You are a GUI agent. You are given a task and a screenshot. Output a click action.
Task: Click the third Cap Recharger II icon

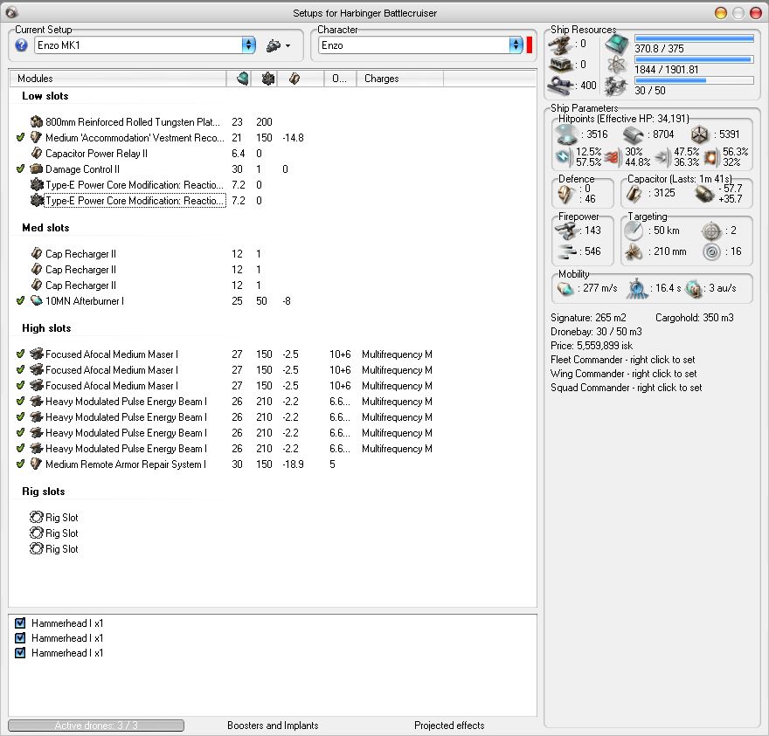pos(37,285)
